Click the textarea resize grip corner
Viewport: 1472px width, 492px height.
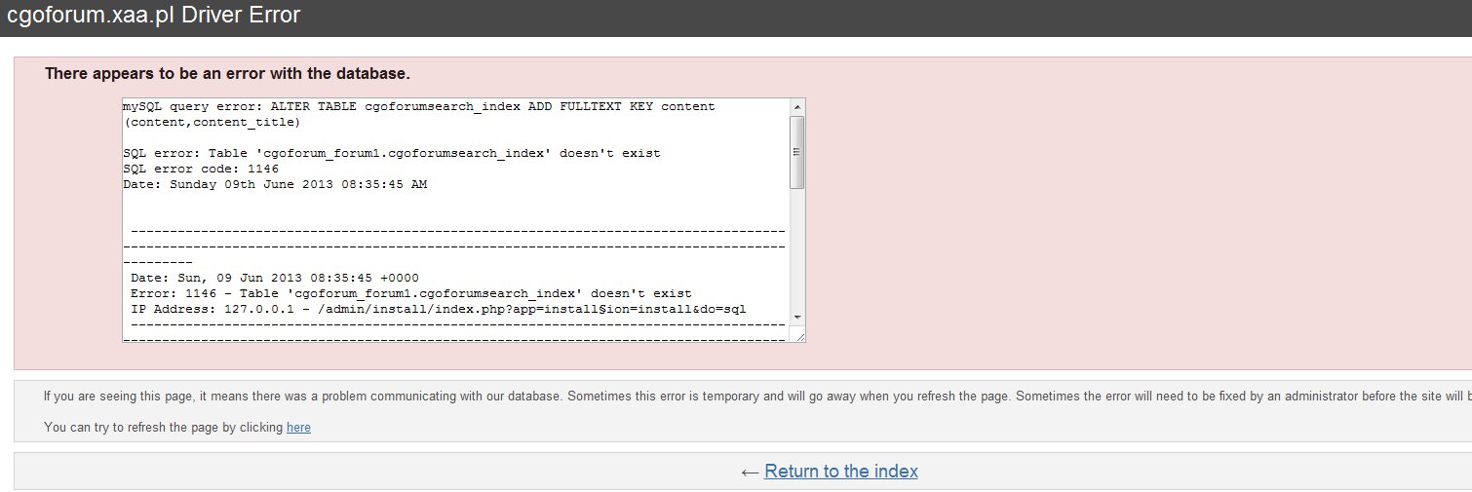tap(799, 336)
